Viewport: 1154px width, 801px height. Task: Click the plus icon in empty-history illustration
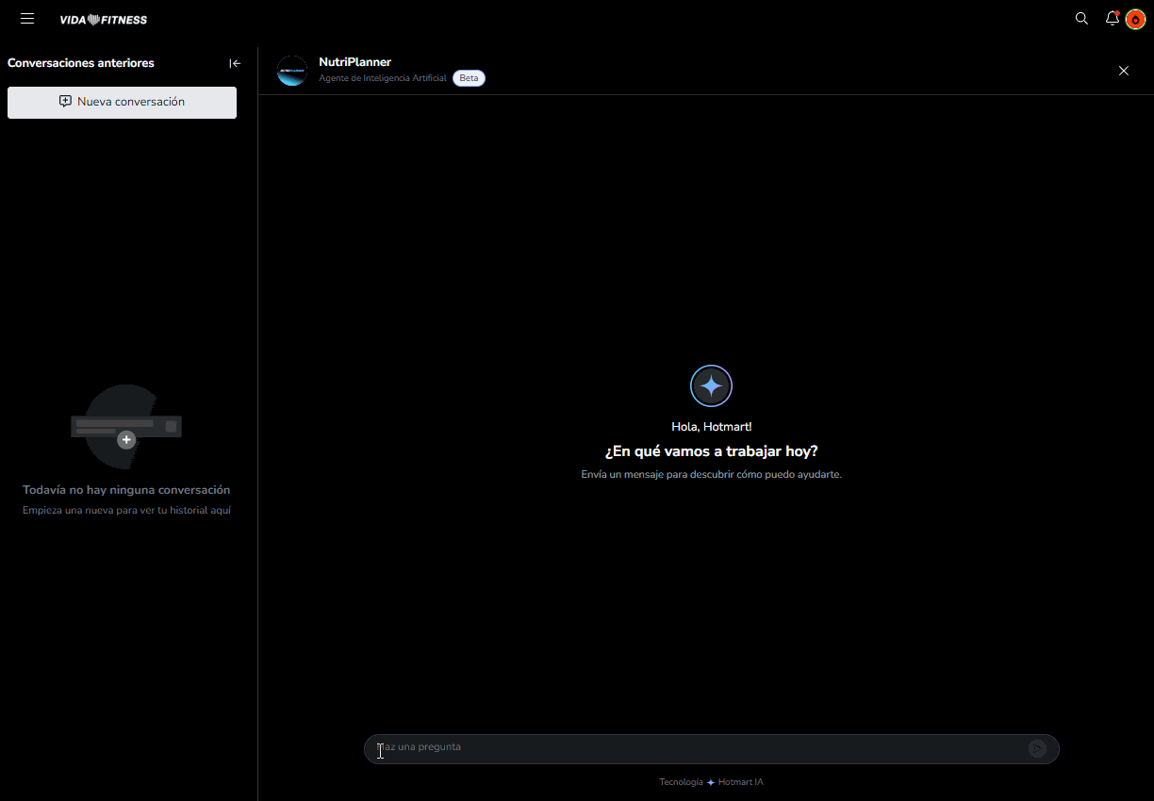[126, 440]
